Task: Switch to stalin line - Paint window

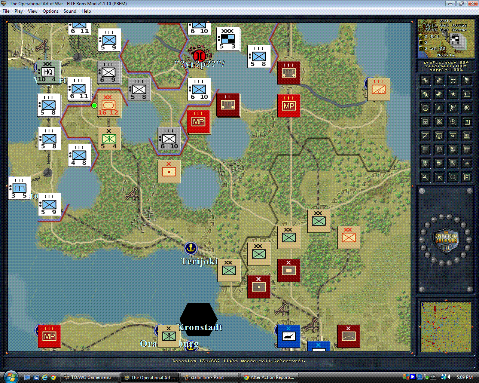Action: [x=210, y=377]
